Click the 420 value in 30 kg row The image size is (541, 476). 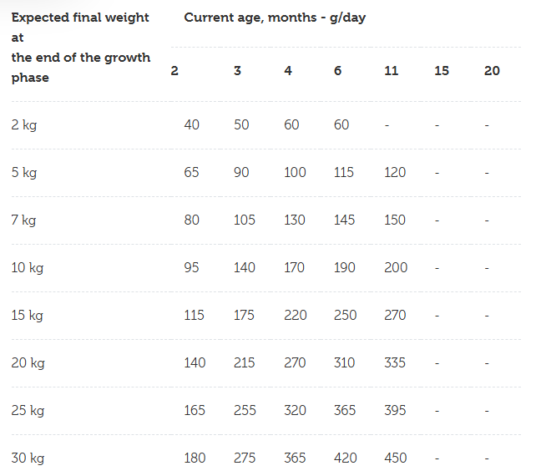tap(346, 458)
